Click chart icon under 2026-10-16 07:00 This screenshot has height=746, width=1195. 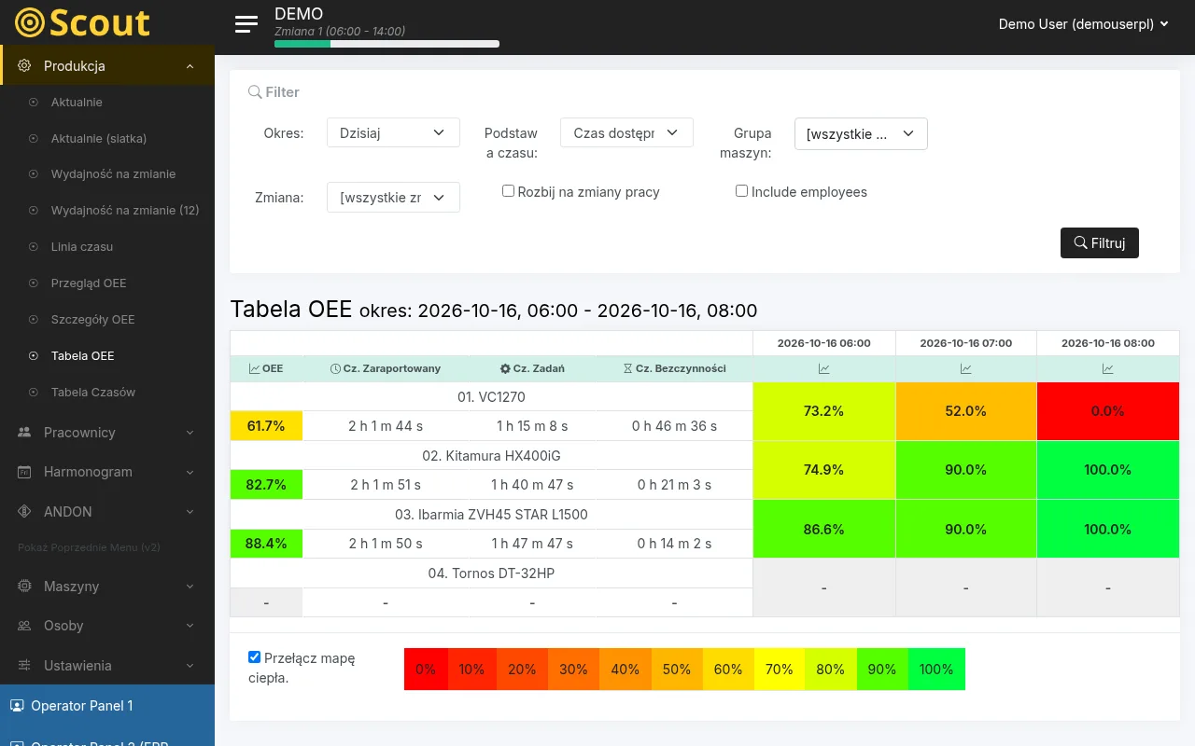pos(966,369)
